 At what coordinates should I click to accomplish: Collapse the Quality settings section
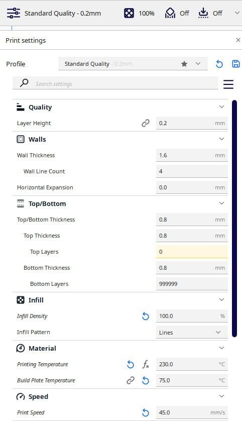click(x=221, y=107)
